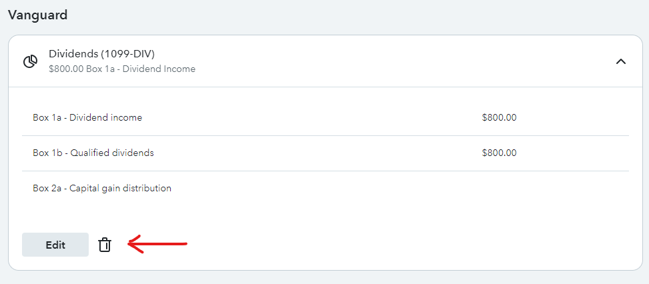649x284 pixels.
Task: Click the header separator under Dividends title
Action: click(326, 87)
